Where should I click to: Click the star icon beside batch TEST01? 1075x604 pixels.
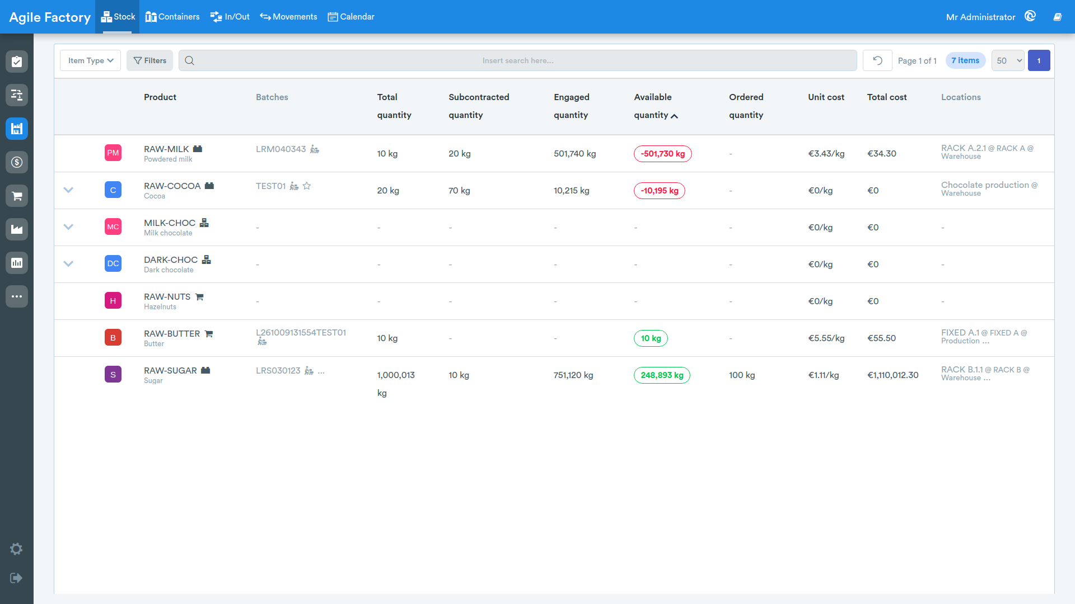(x=307, y=186)
